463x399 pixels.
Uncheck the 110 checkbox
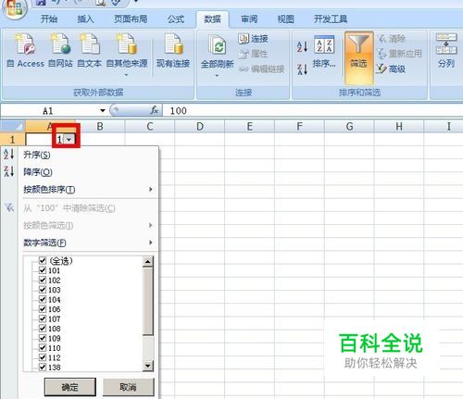(x=43, y=348)
